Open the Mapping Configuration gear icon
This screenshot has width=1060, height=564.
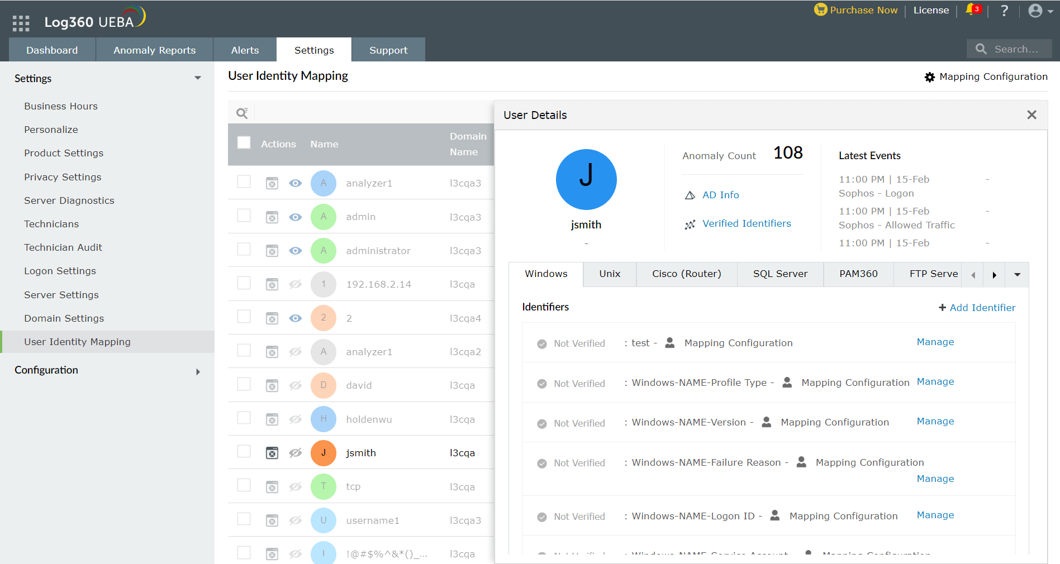(x=929, y=77)
